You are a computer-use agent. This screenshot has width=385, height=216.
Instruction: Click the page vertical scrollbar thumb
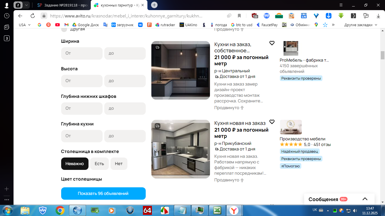[x=382, y=55]
